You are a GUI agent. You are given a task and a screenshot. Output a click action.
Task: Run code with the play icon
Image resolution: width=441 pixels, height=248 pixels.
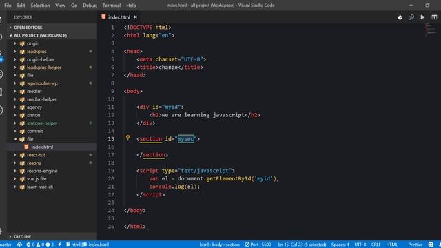pos(422,17)
